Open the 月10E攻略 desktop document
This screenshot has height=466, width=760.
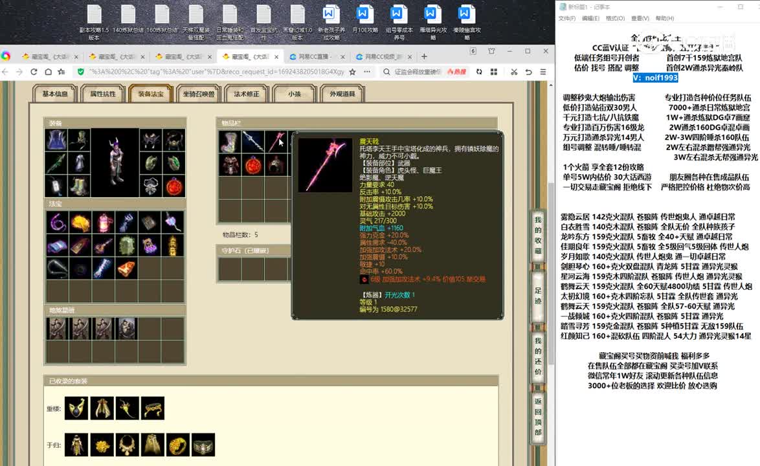pyautogui.click(x=365, y=19)
